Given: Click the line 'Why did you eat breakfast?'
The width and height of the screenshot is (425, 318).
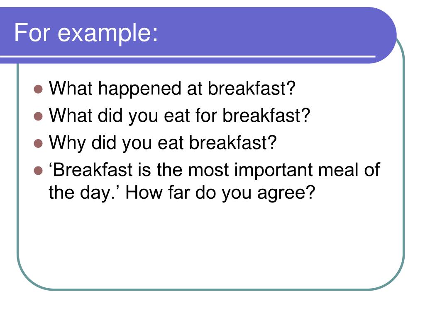Looking at the screenshot, I should pos(163,143).
